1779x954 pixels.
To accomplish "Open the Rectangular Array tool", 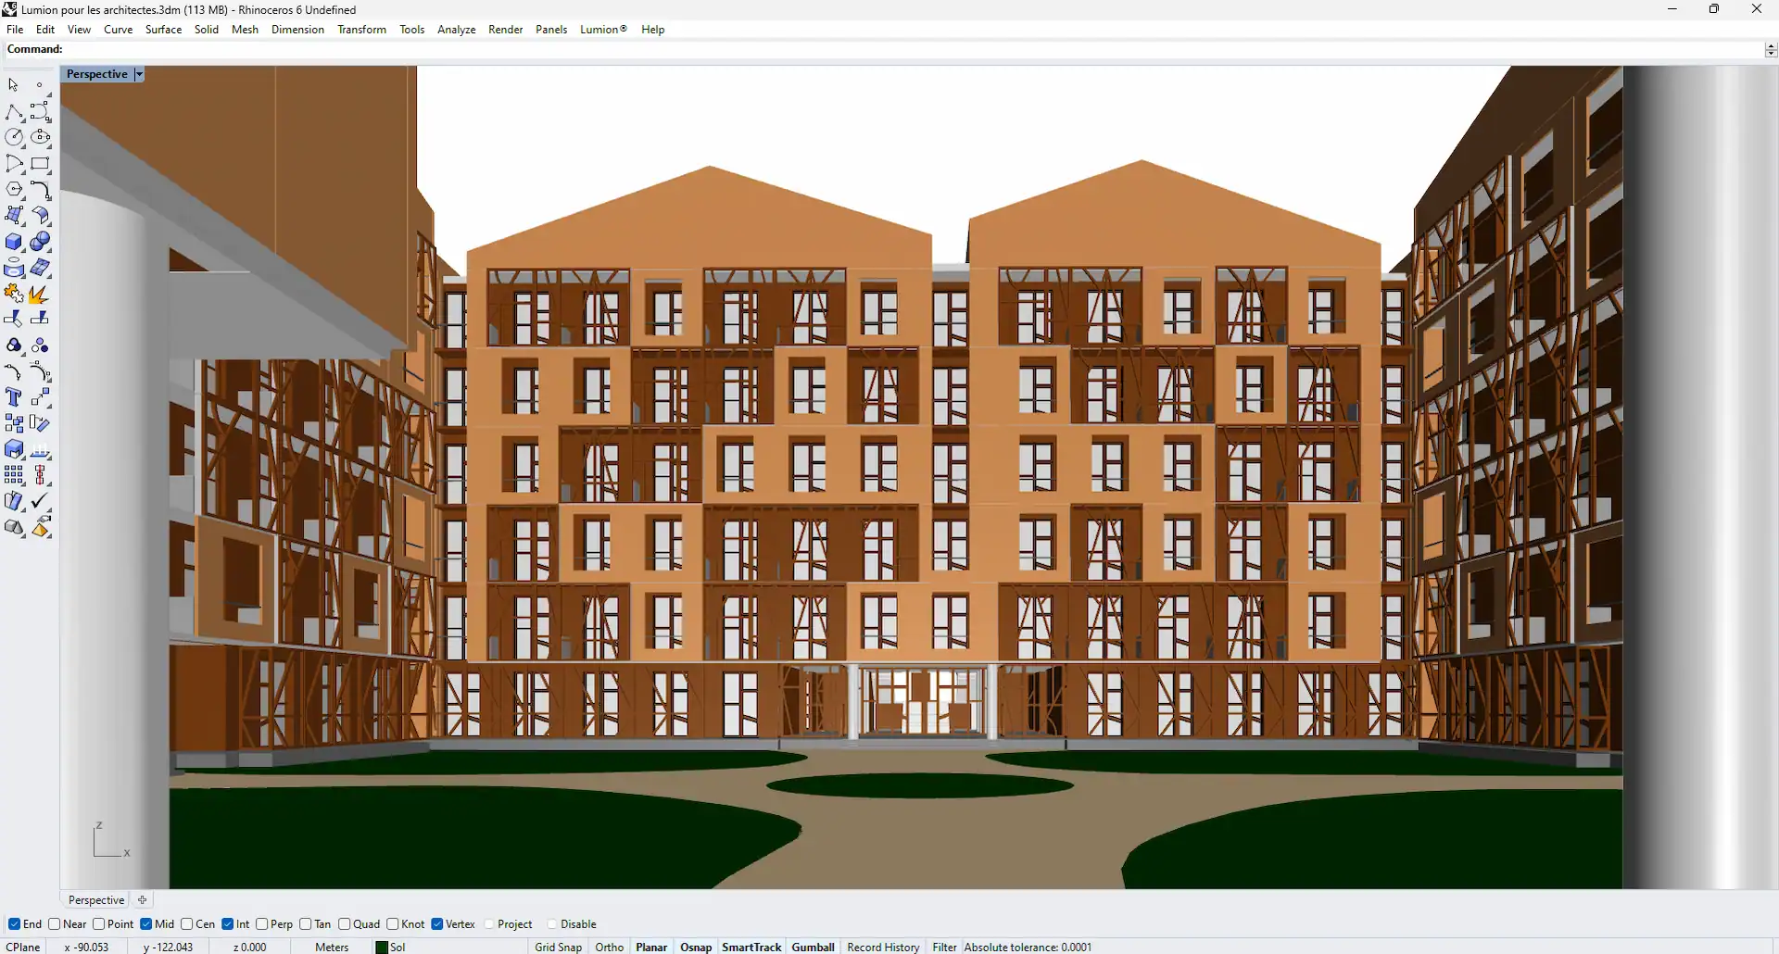I will tap(14, 475).
